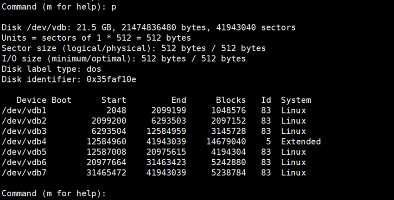The height and width of the screenshot is (200, 394).
Task: Click the Blocks column header
Action: [231, 100]
